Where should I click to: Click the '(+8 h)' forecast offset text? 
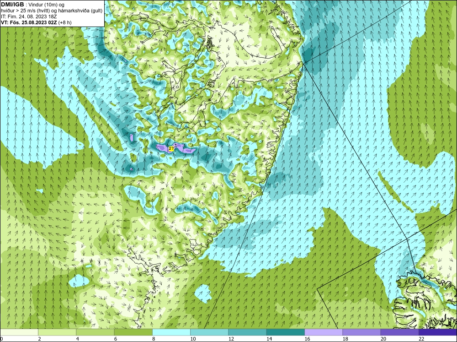coord(65,22)
